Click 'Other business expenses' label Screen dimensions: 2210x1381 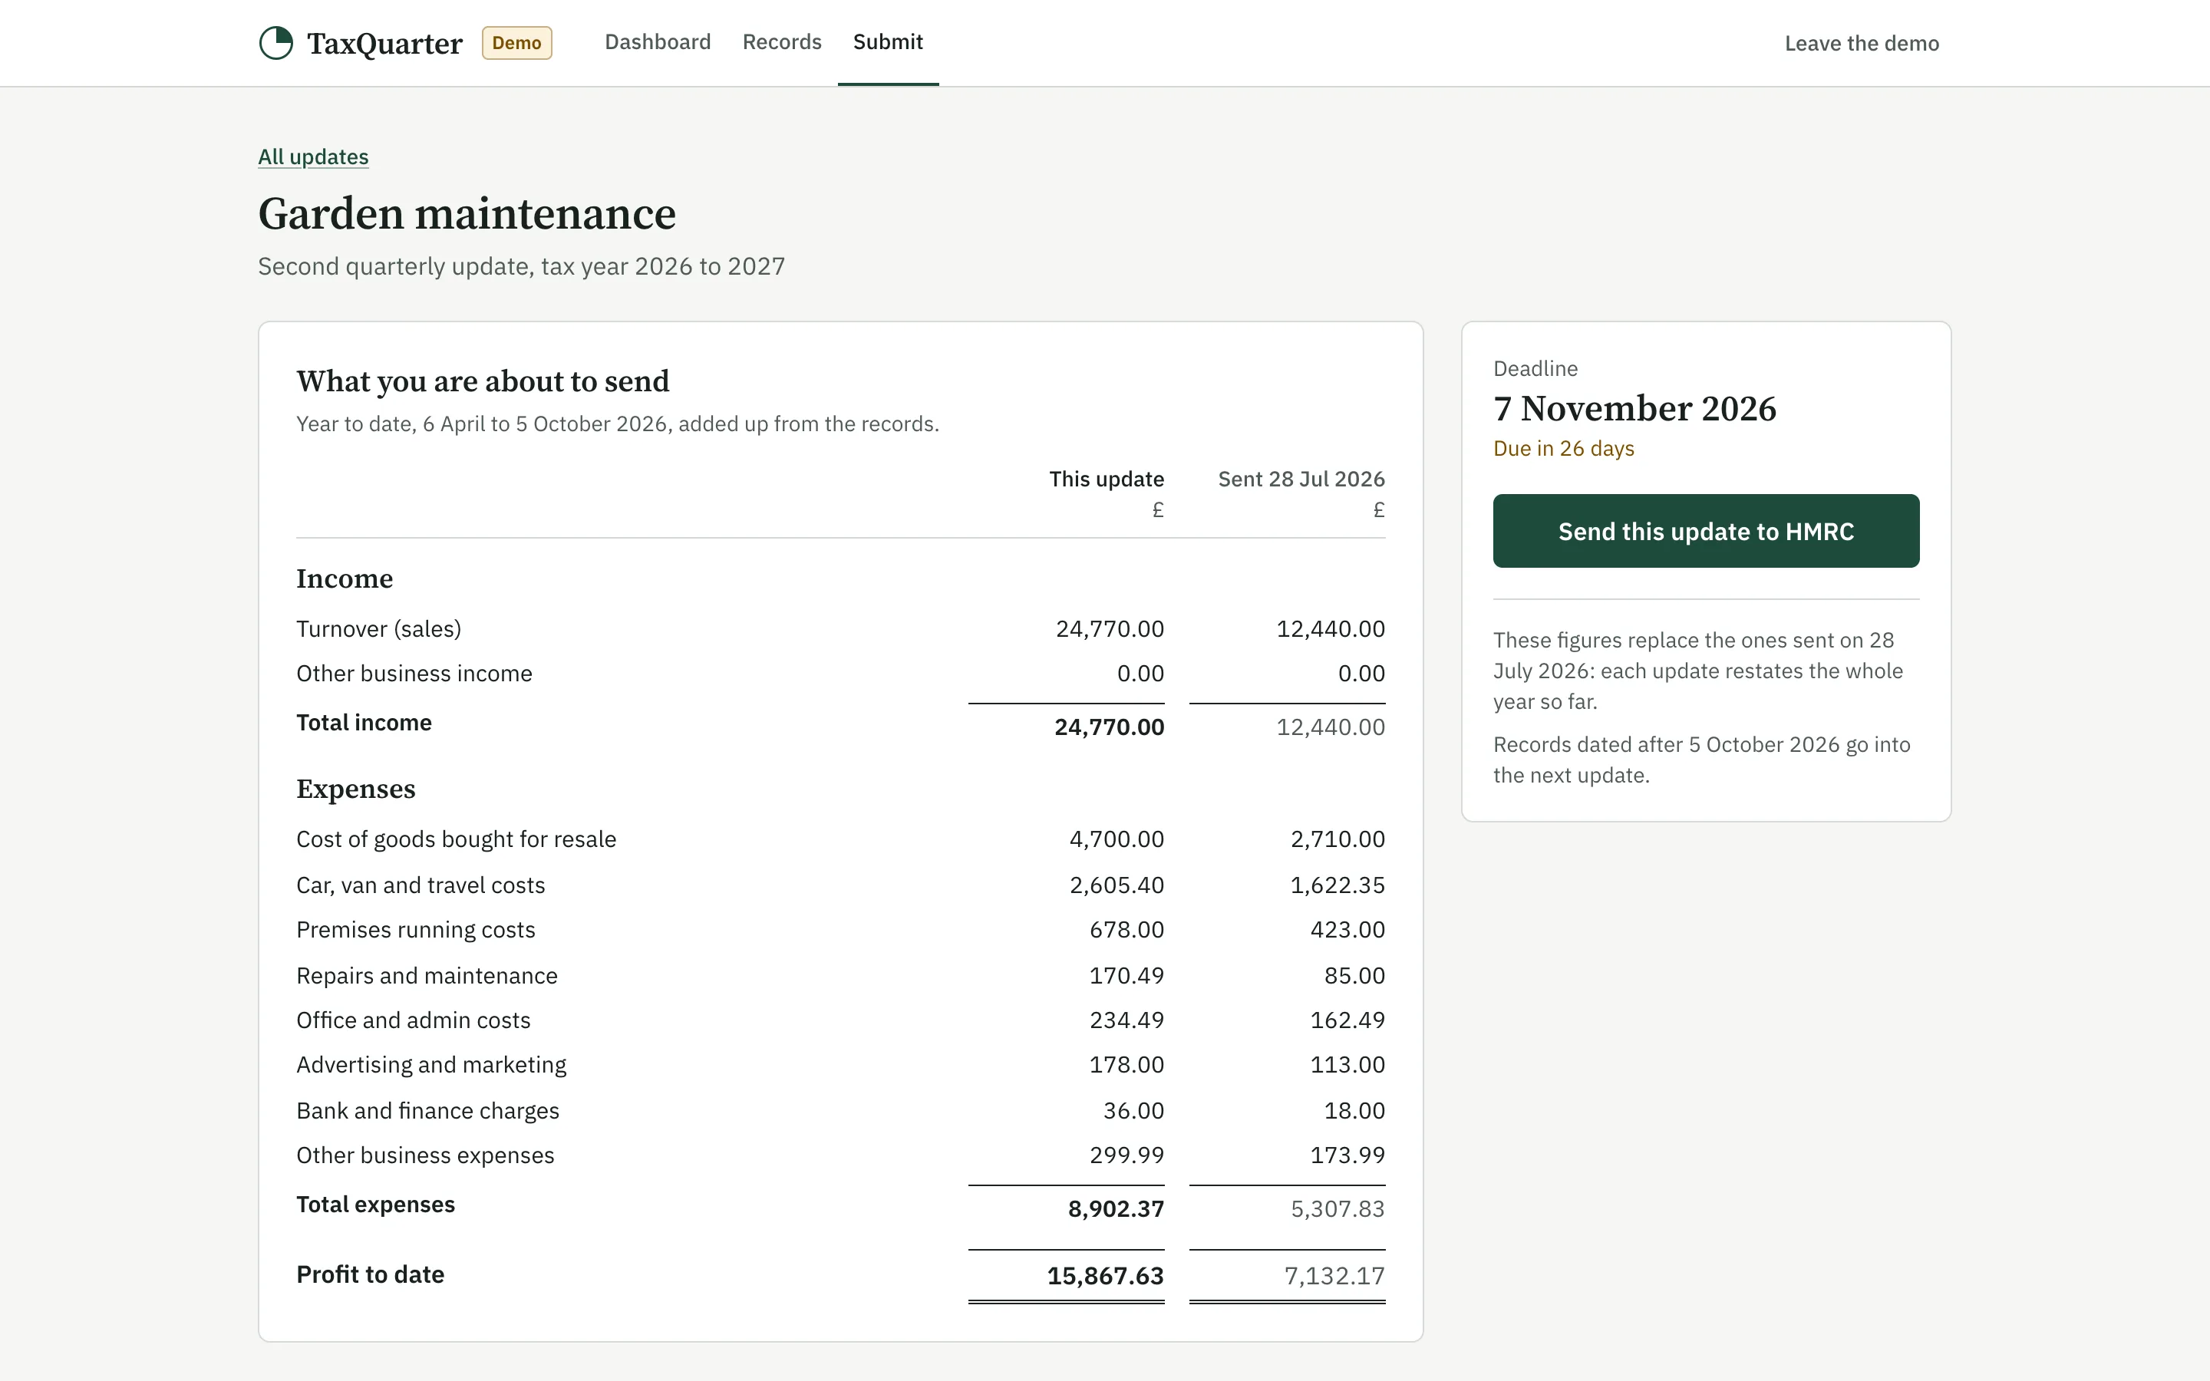[424, 1155]
